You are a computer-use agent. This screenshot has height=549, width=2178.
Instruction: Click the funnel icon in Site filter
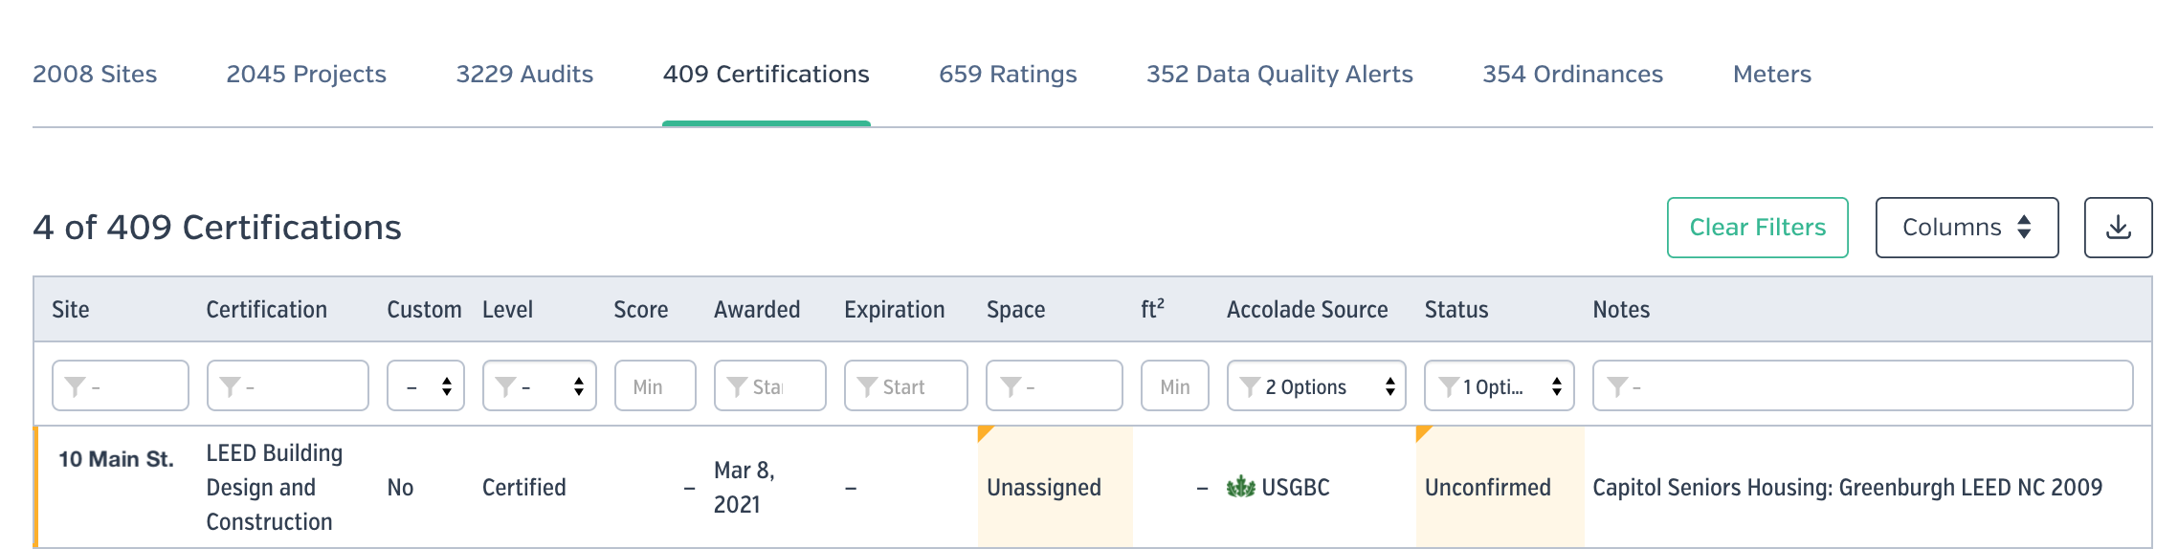pos(75,386)
